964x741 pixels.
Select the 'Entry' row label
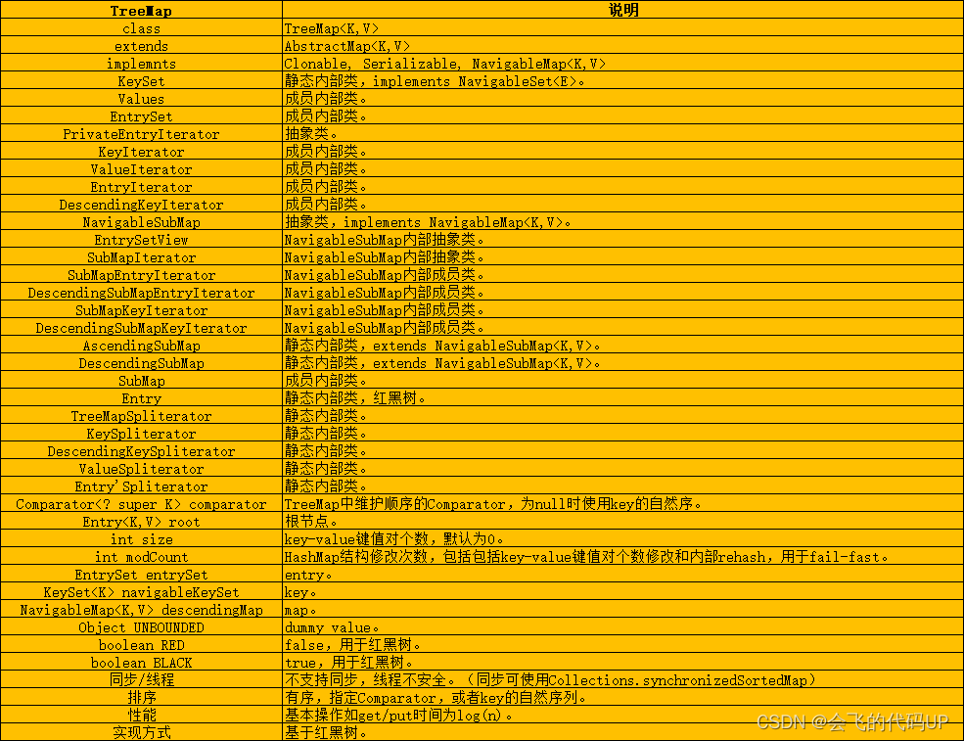tap(141, 398)
